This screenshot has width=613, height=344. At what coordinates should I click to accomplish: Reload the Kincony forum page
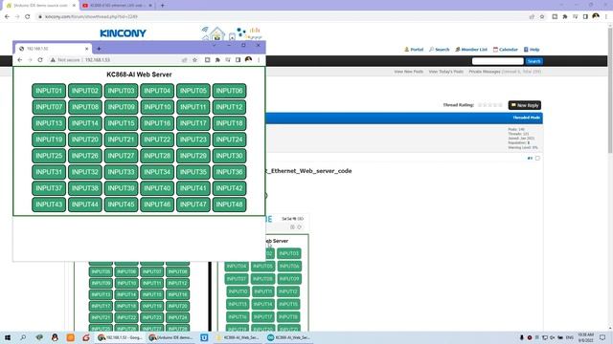[28, 17]
